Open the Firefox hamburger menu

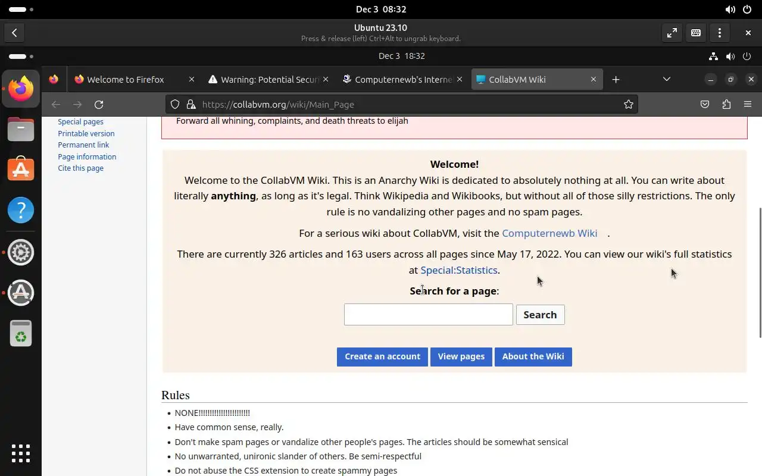click(x=748, y=104)
